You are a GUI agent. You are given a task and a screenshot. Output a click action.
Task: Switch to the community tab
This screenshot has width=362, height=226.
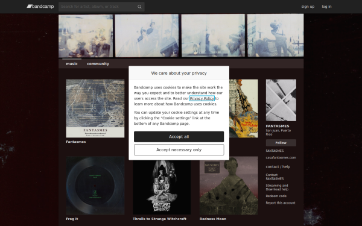tap(98, 64)
